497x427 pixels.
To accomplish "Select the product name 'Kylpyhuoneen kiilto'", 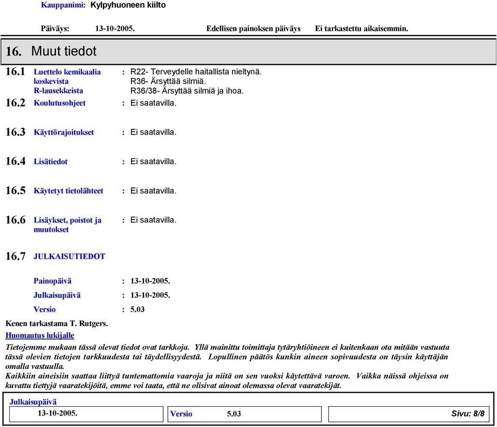I will pyautogui.click(x=128, y=5).
